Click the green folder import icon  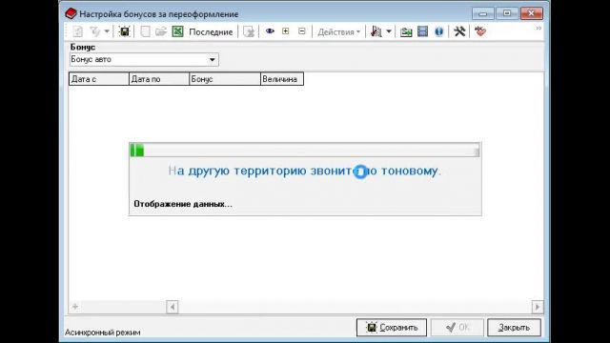pos(406,31)
